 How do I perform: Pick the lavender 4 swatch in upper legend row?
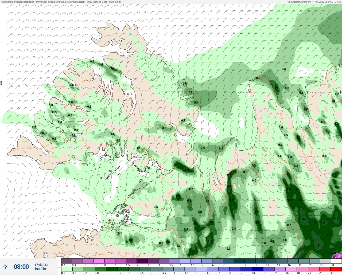[185, 261]
